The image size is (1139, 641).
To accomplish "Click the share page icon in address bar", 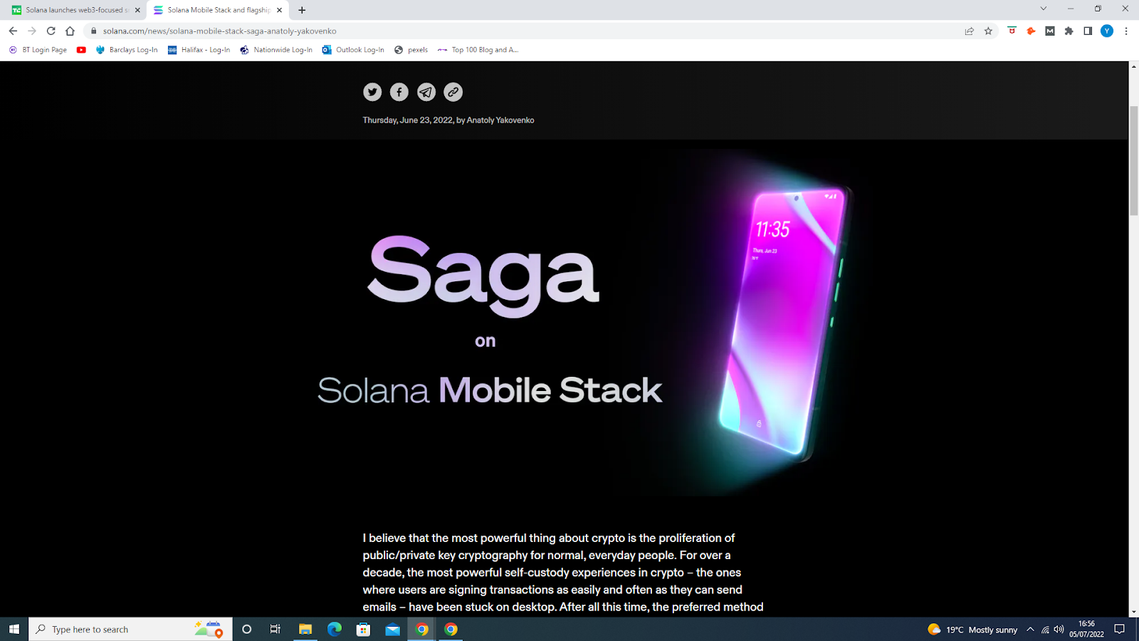I will click(x=969, y=31).
